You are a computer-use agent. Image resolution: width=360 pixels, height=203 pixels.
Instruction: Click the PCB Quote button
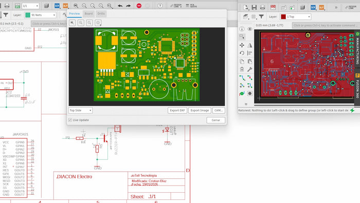click(191, 6)
